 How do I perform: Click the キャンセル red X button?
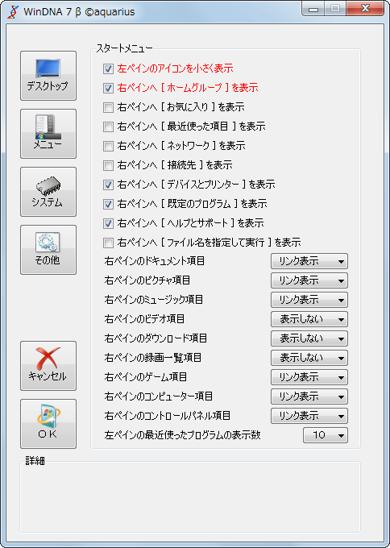tap(48, 366)
